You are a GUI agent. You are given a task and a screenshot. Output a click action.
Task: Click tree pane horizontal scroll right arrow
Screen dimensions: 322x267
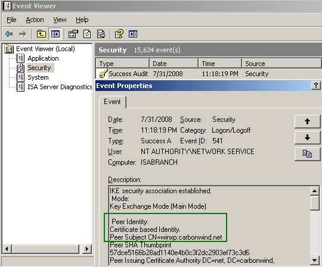click(87, 249)
